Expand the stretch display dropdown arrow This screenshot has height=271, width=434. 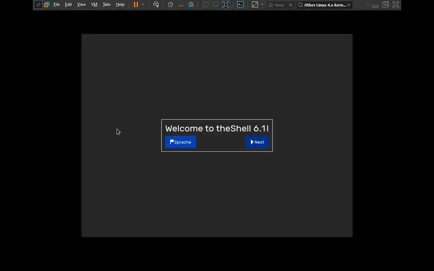[262, 5]
